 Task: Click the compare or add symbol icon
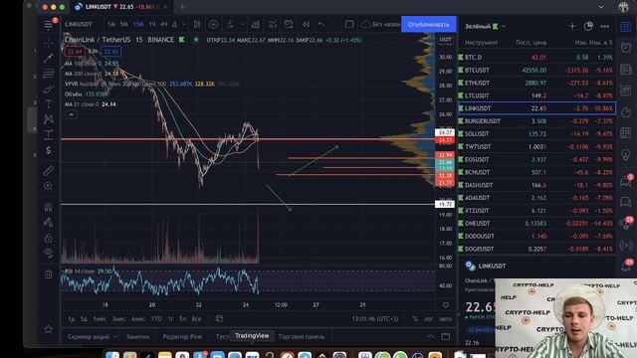(x=213, y=24)
